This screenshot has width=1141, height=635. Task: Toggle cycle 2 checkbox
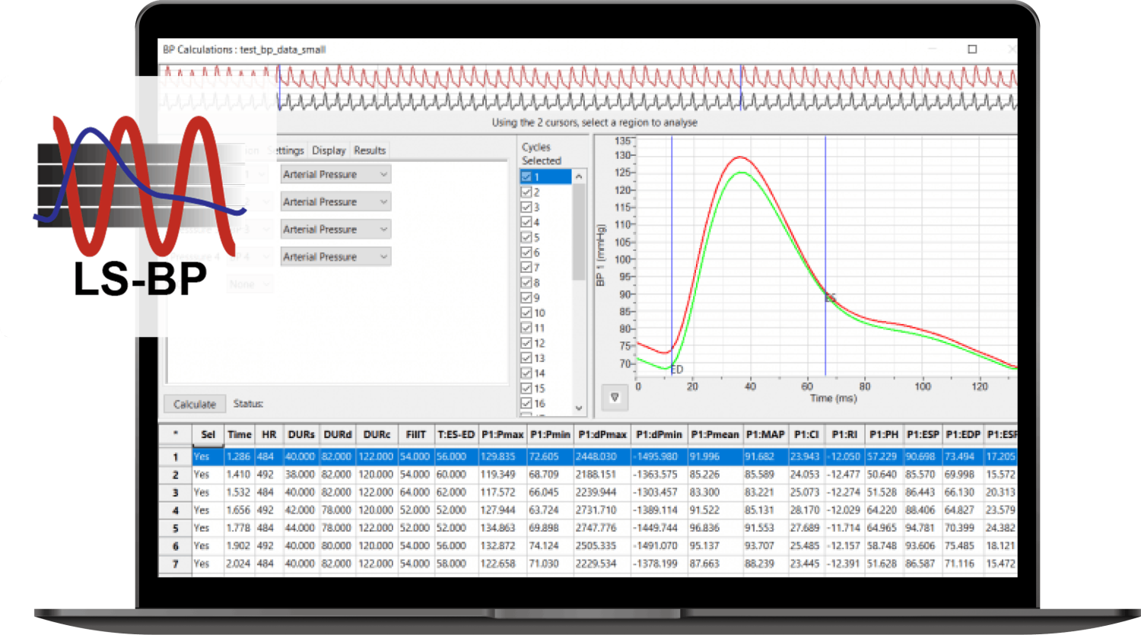click(526, 192)
